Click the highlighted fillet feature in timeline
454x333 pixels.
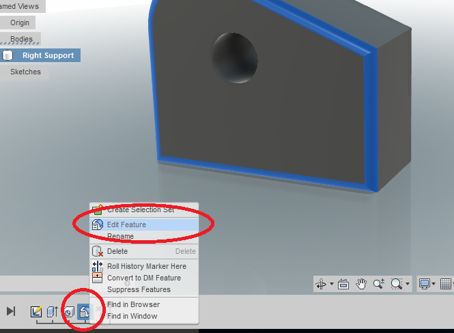(x=85, y=312)
